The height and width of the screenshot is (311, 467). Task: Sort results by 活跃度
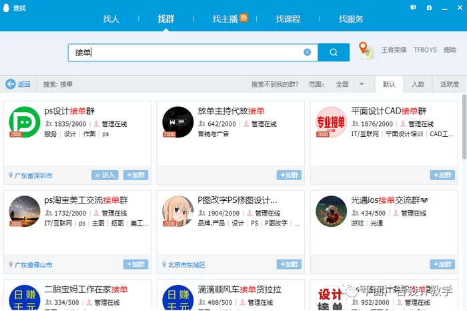pos(449,85)
